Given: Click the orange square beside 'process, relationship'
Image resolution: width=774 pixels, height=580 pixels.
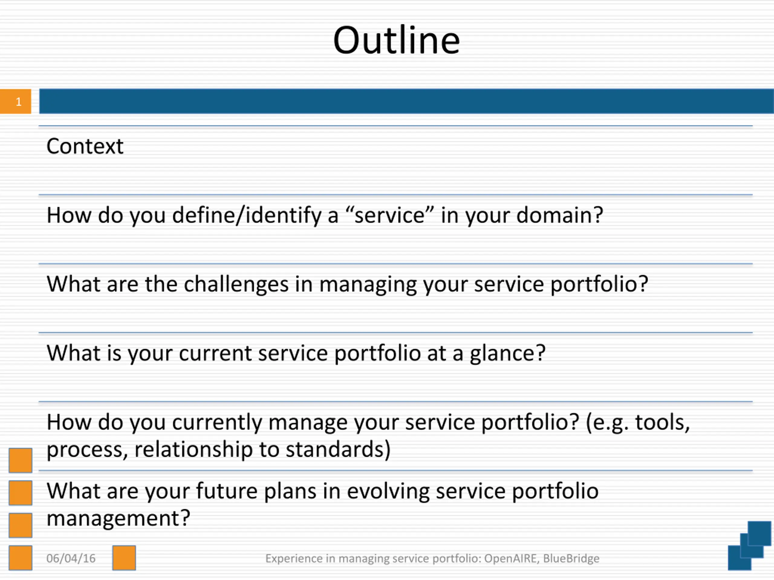Looking at the screenshot, I should pyautogui.click(x=21, y=460).
